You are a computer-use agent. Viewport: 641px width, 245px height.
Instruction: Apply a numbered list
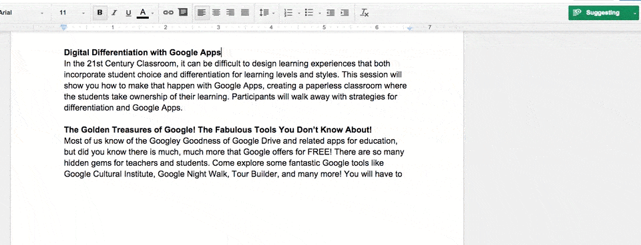(x=288, y=13)
